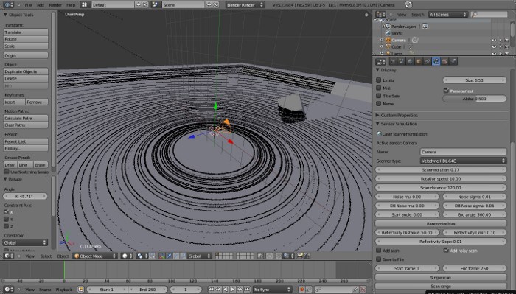Viewport: 516px width, 294px height.
Task: Open the Playback menu in timeline
Action: click(x=64, y=290)
